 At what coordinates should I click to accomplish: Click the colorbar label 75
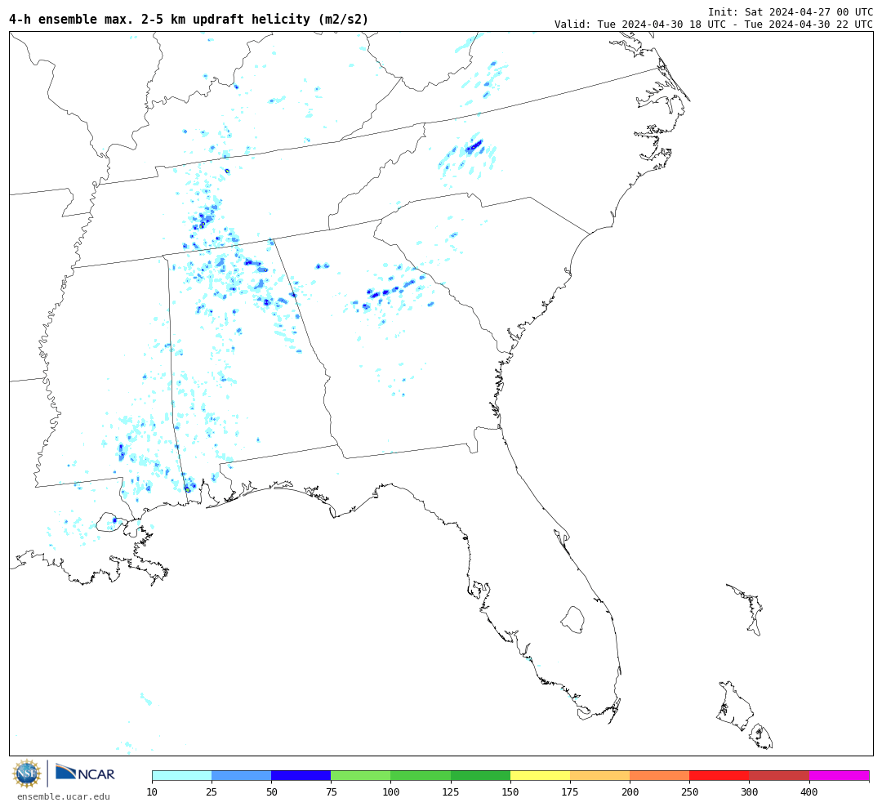pos(331,791)
